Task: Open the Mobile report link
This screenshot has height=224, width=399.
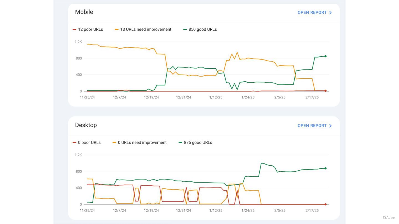Action: pos(312,12)
